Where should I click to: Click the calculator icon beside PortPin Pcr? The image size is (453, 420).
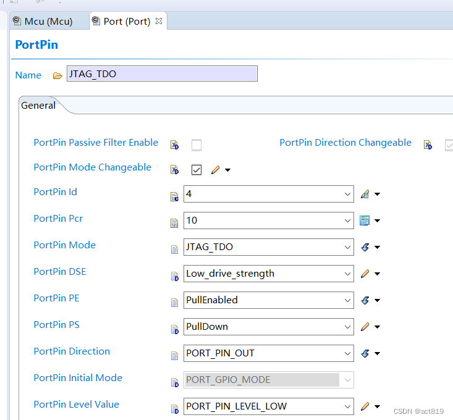point(365,220)
